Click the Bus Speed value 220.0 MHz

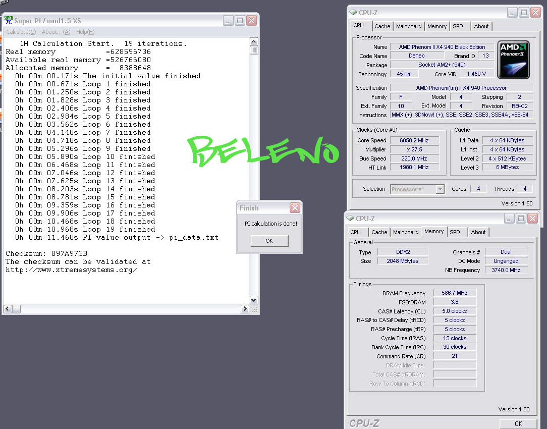point(414,158)
